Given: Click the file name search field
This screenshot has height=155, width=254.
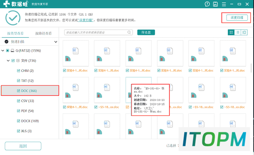Looking at the screenshot, I should 98,32.
